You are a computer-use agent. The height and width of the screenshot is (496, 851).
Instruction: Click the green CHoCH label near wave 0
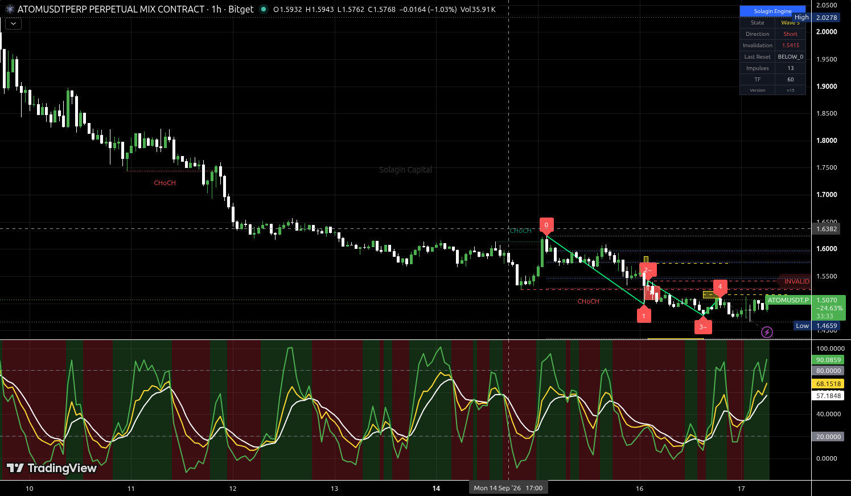[521, 231]
